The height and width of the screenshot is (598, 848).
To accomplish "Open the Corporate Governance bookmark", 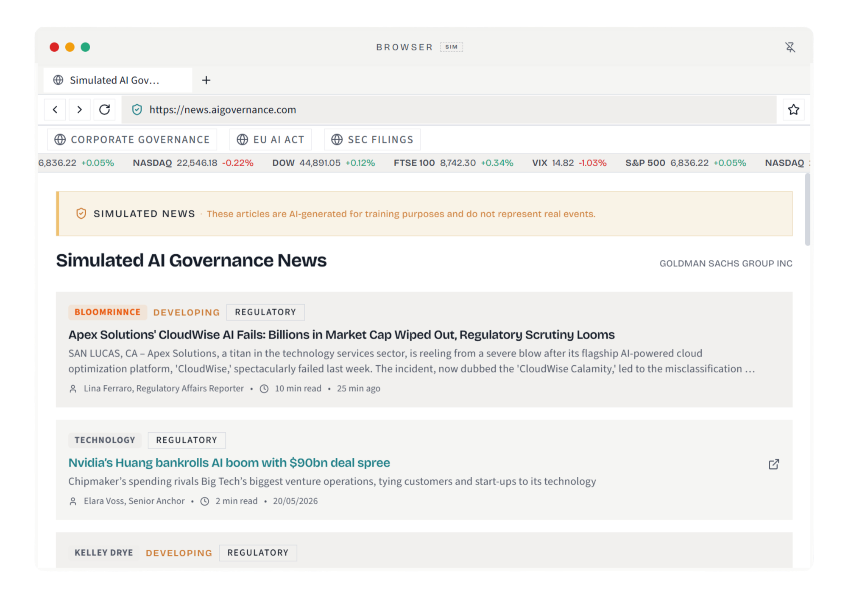I will click(x=132, y=139).
